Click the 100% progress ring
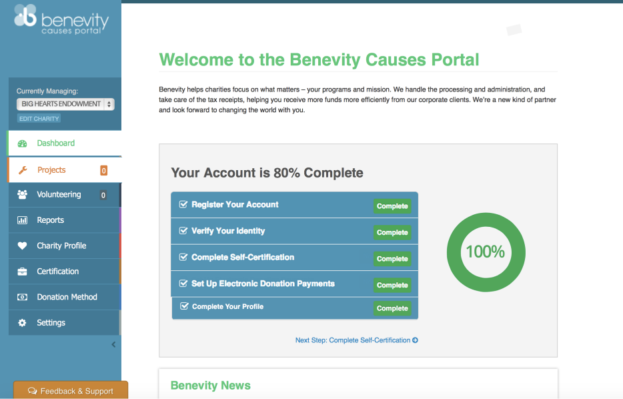 click(x=486, y=252)
